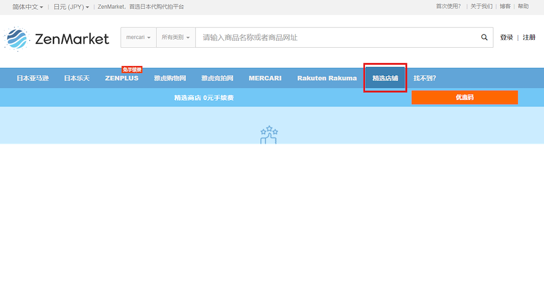
Task: Expand the 所有类别 category dropdown
Action: tap(176, 37)
